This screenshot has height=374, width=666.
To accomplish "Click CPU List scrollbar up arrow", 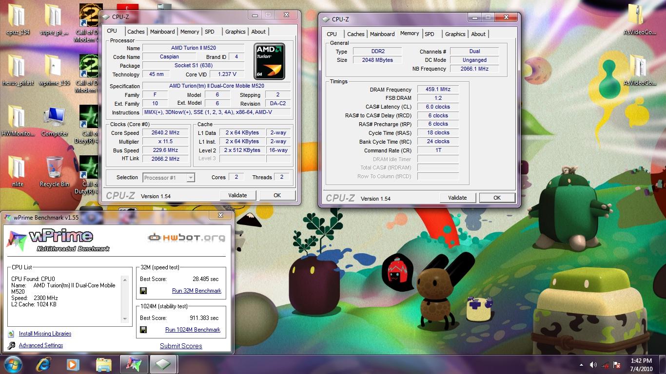I will click(x=125, y=280).
